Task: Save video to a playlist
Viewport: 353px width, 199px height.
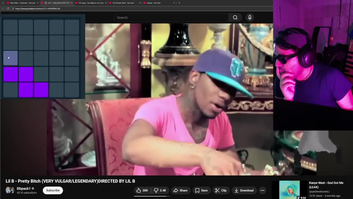Action: click(x=201, y=190)
